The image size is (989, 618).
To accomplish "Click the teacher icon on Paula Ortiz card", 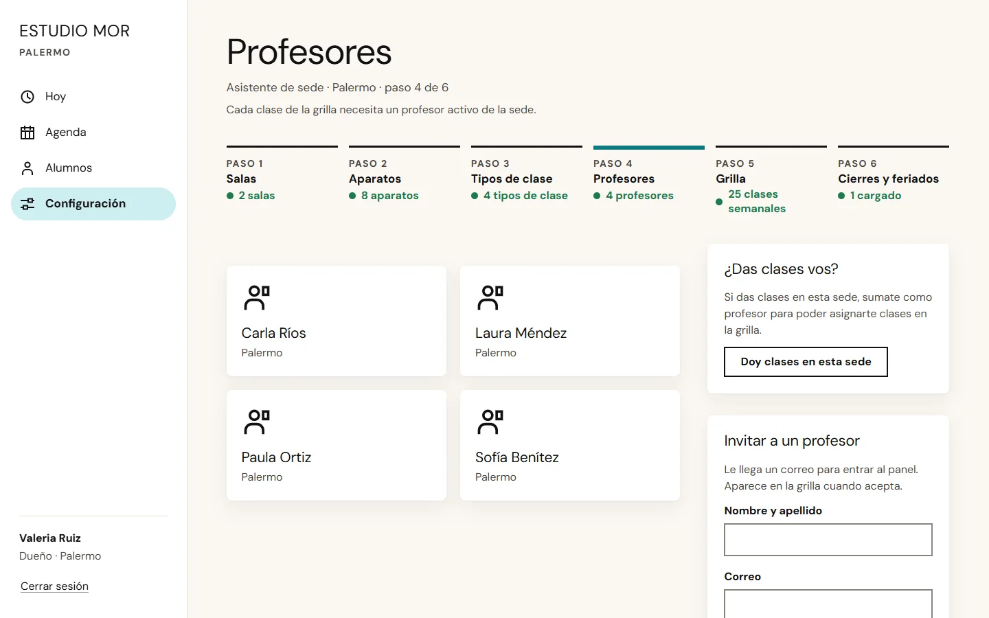I will (x=257, y=422).
